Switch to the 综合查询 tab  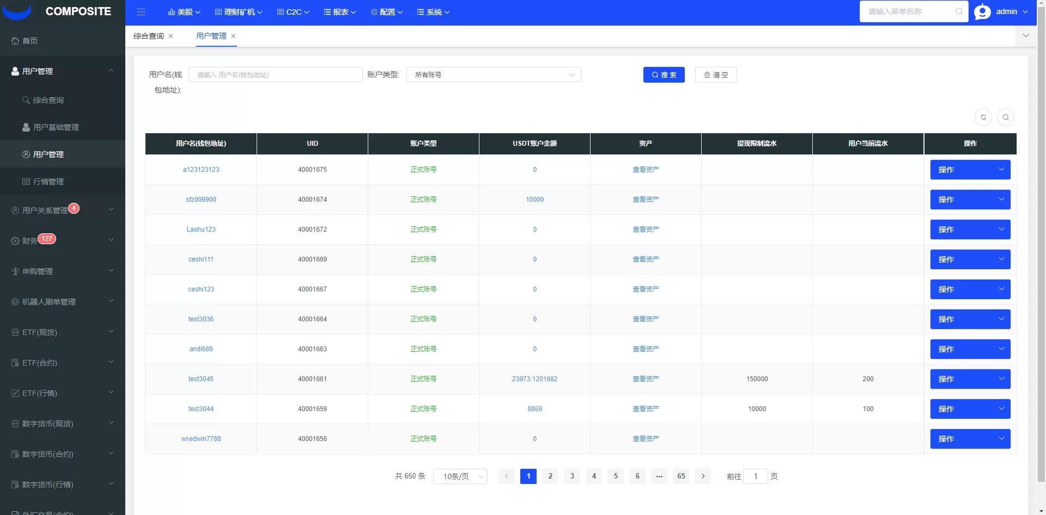[x=148, y=36]
